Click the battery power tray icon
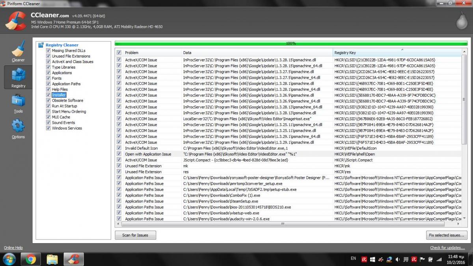Image resolution: width=473 pixels, height=266 pixels. pos(430,259)
